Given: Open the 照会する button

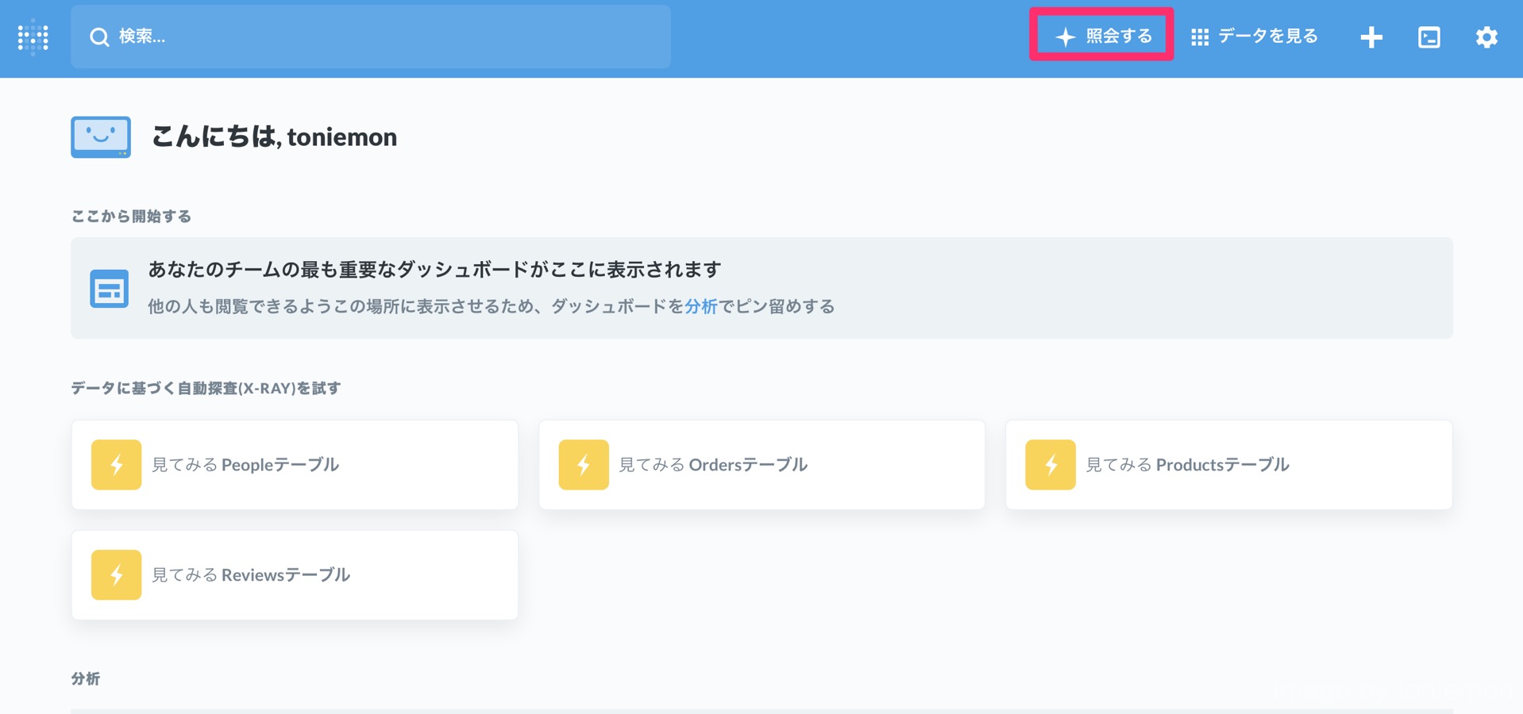Looking at the screenshot, I should pos(1101,36).
